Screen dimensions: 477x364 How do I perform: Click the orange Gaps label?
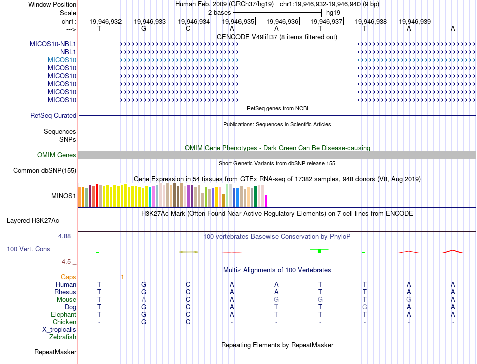(x=68, y=277)
